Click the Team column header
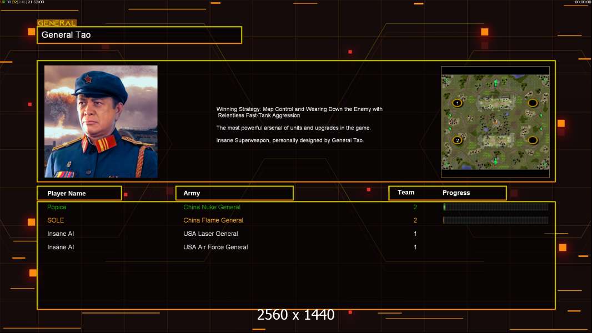Screen dimensions: 592x333 point(406,193)
